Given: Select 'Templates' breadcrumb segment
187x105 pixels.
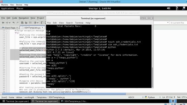Looking at the screenshot, I should 41,97.
